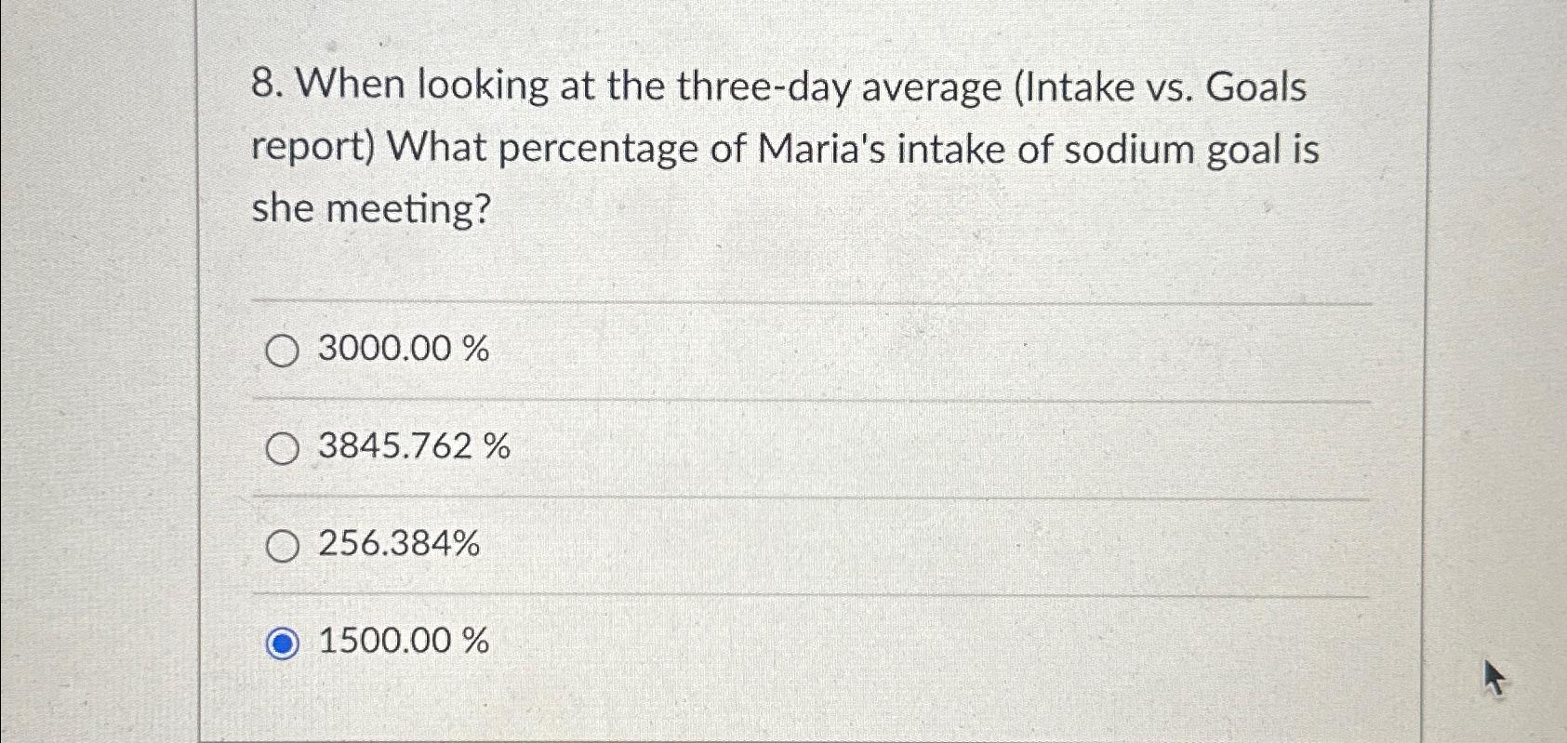Pick the 256.384% radio button
Viewport: 1567px width, 743px height.
pyautogui.click(x=282, y=547)
